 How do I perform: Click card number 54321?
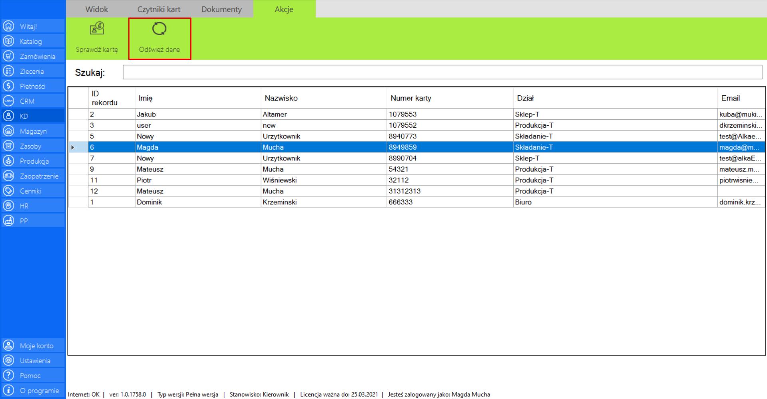pos(450,169)
